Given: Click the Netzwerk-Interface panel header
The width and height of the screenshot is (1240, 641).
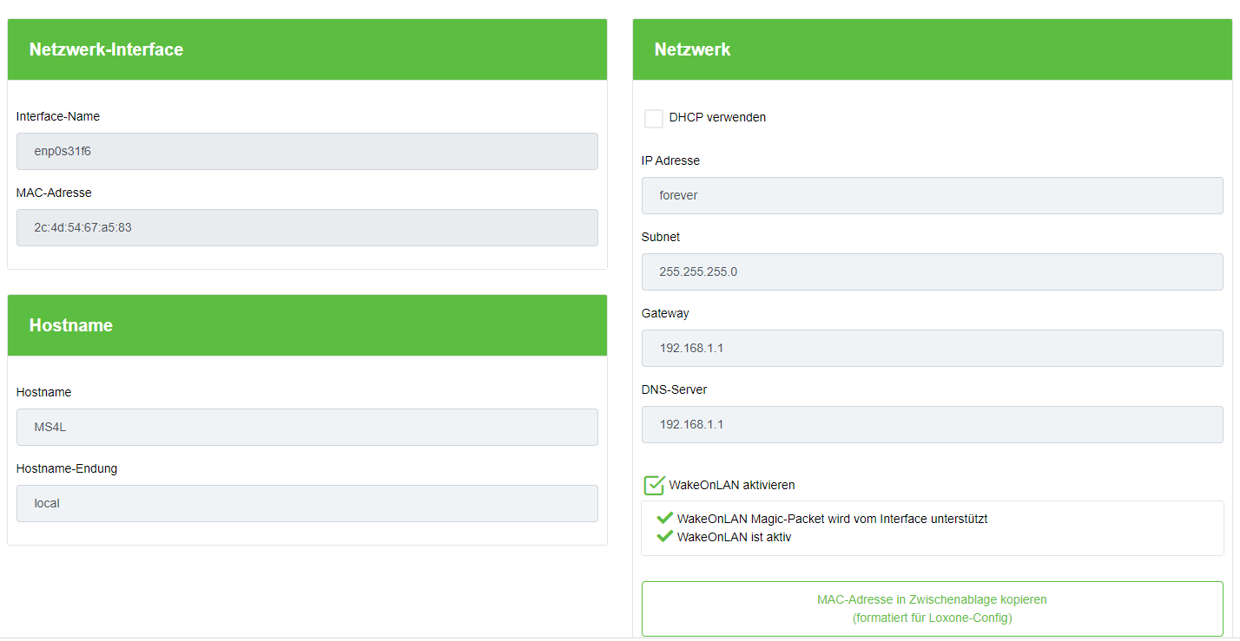Looking at the screenshot, I should pos(307,49).
